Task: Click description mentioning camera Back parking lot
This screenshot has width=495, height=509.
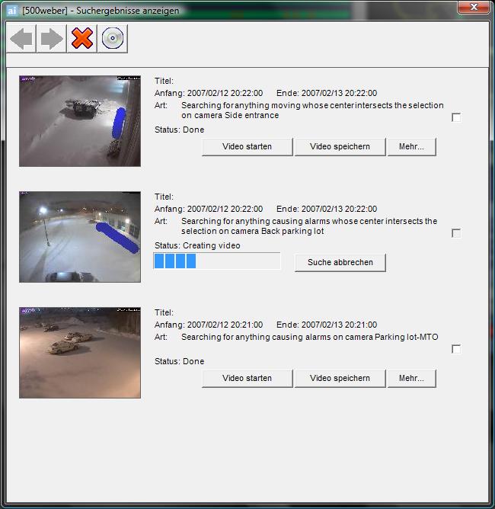Action: click(309, 226)
